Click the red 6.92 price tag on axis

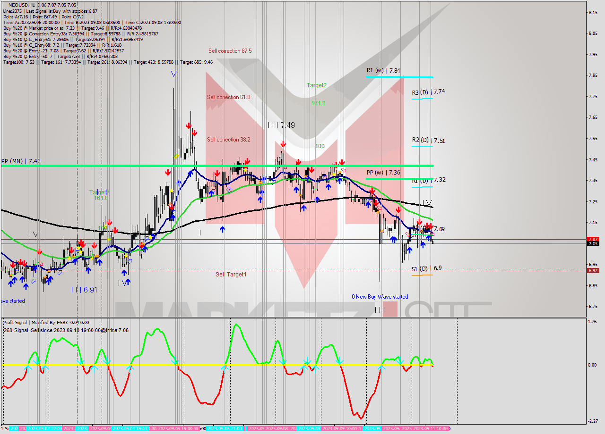tap(593, 270)
